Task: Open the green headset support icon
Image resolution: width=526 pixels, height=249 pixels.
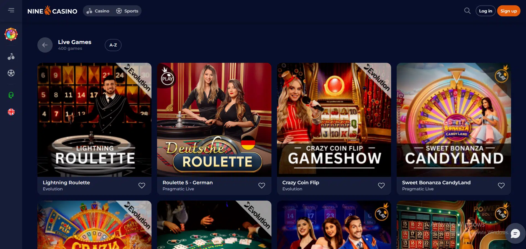Action: (x=11, y=95)
